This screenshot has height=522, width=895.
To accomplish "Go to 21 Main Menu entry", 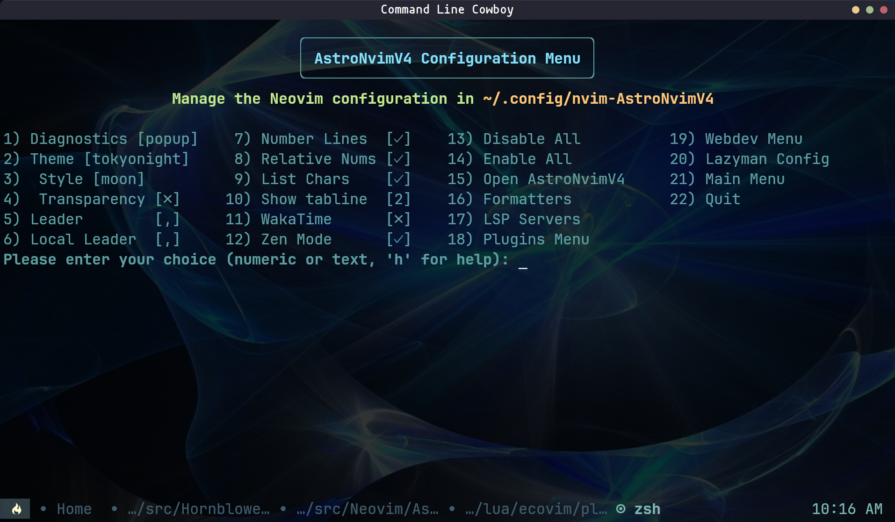I will 727,179.
